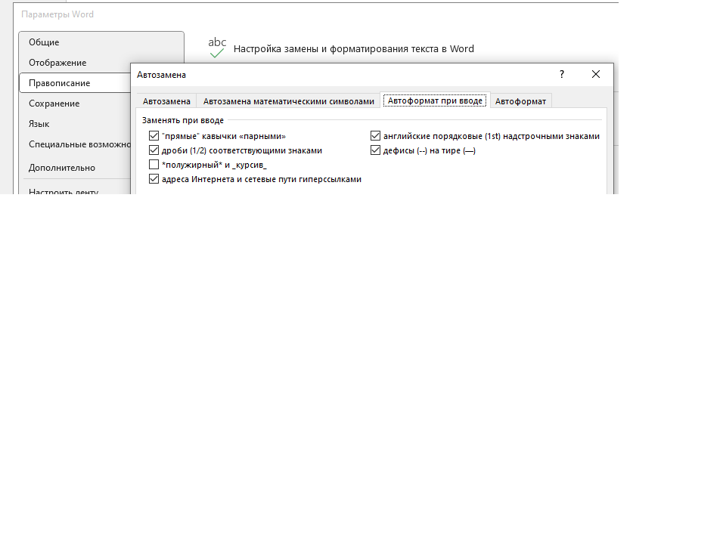Open Автозамена математическими символами tab
The width and height of the screenshot is (726, 544).
(288, 100)
